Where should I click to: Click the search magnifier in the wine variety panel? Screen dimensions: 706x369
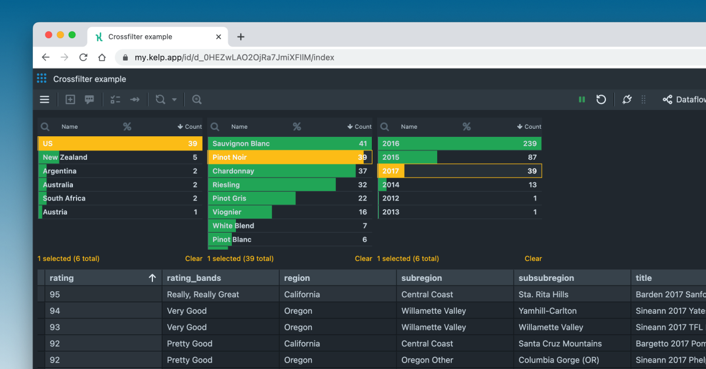214,126
